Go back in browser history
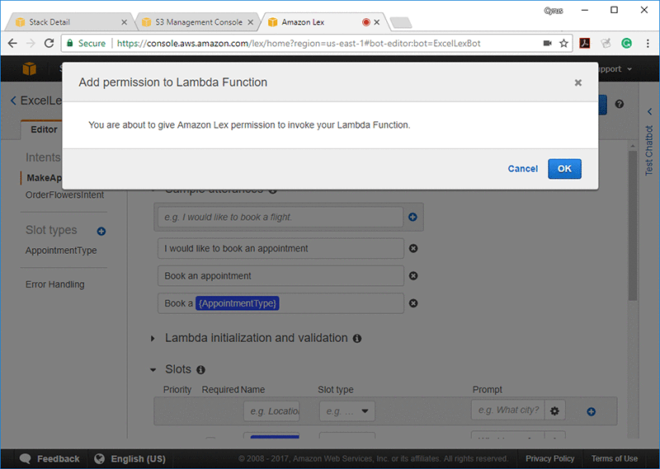 (12, 44)
